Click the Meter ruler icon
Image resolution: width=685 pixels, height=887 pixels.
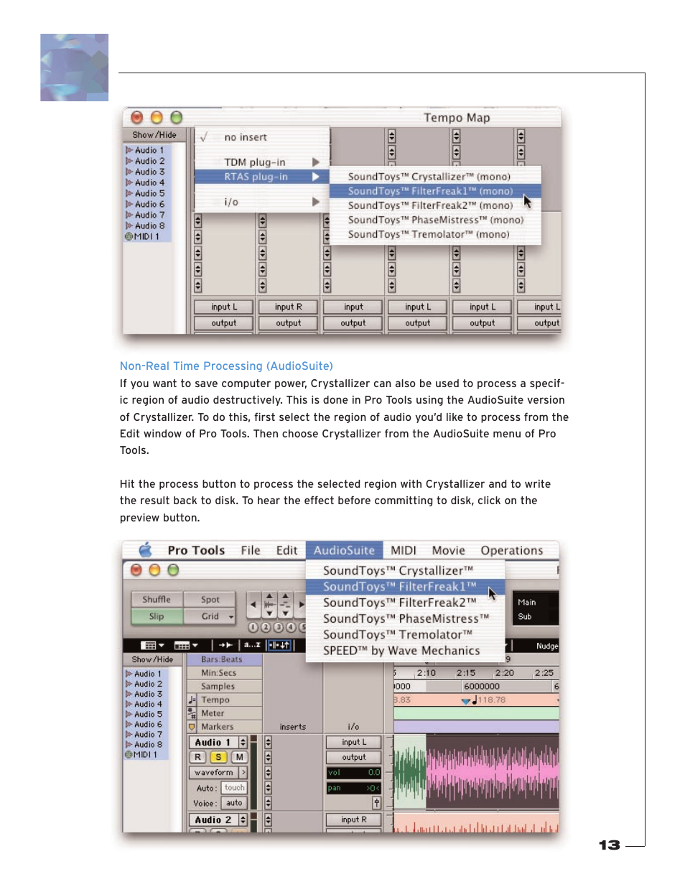coord(192,713)
